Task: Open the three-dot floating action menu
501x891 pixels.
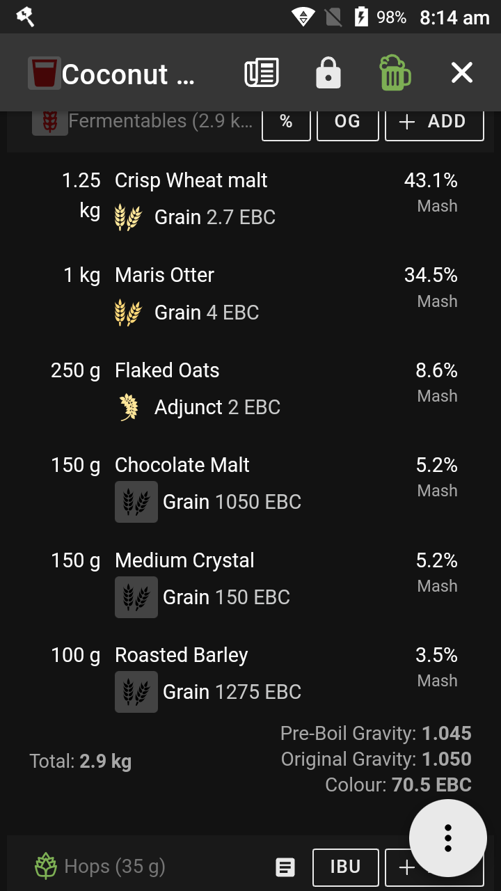Action: pyautogui.click(x=448, y=838)
